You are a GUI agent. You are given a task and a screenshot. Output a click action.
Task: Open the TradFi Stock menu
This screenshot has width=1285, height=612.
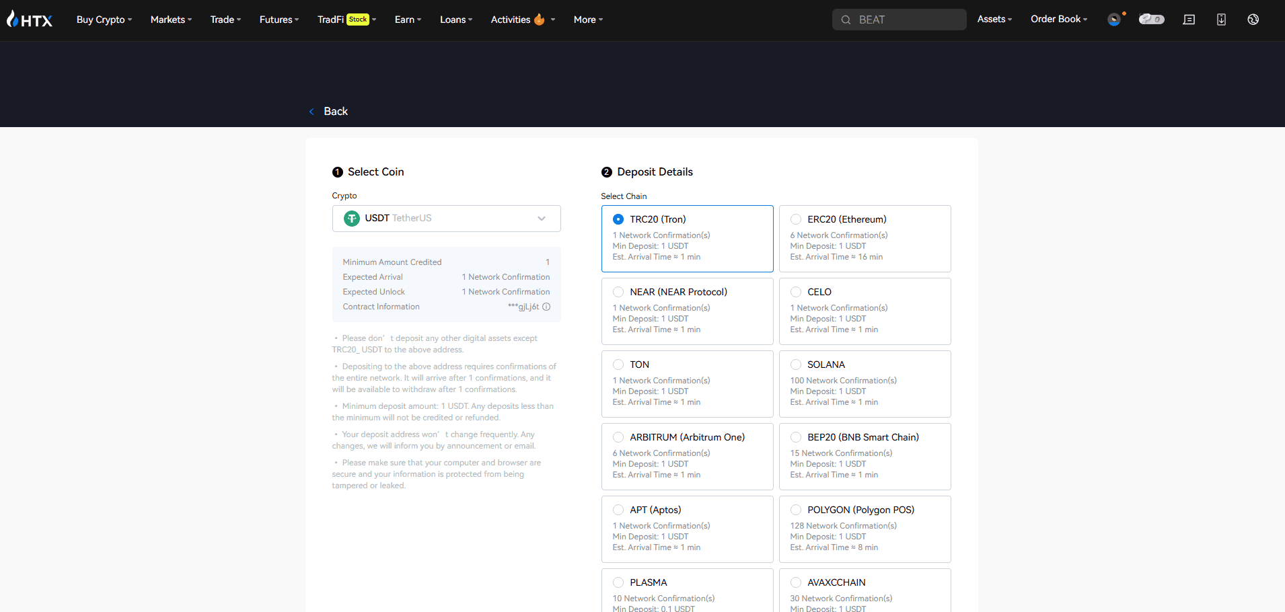click(x=346, y=20)
